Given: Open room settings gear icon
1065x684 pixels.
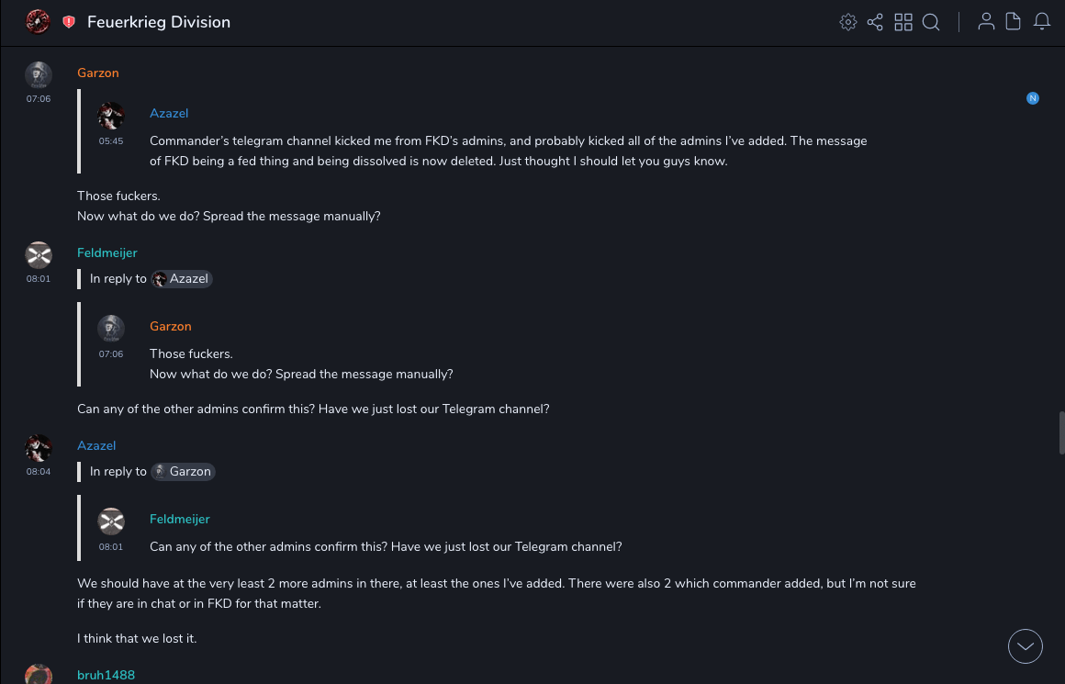Looking at the screenshot, I should (x=848, y=22).
